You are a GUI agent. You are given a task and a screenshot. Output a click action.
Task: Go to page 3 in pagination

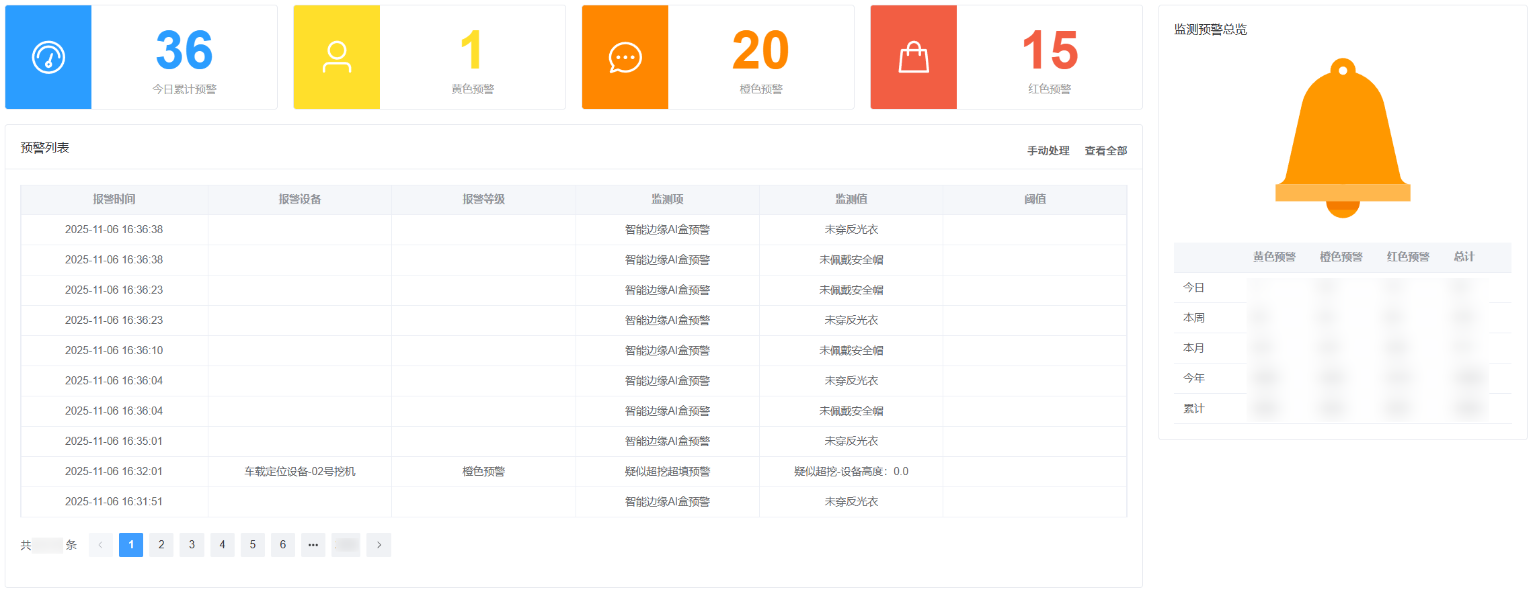192,545
